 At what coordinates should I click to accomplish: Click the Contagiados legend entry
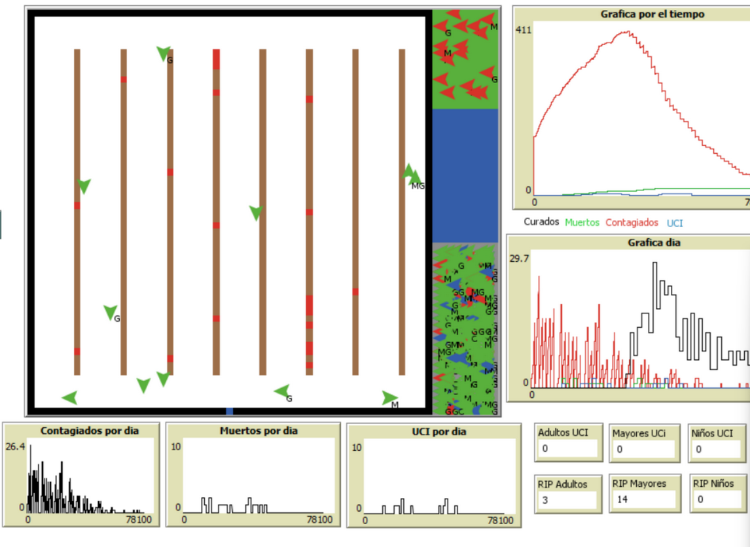pyautogui.click(x=632, y=222)
